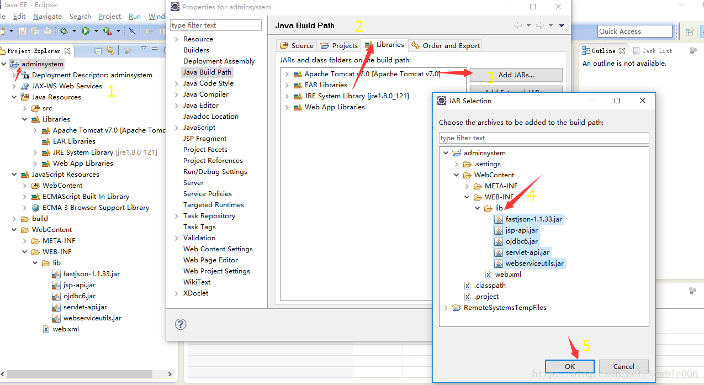Image resolution: width=704 pixels, height=385 pixels.
Task: Expand RemoteSystemsTempFiles in JAR Selection
Action: click(446, 308)
